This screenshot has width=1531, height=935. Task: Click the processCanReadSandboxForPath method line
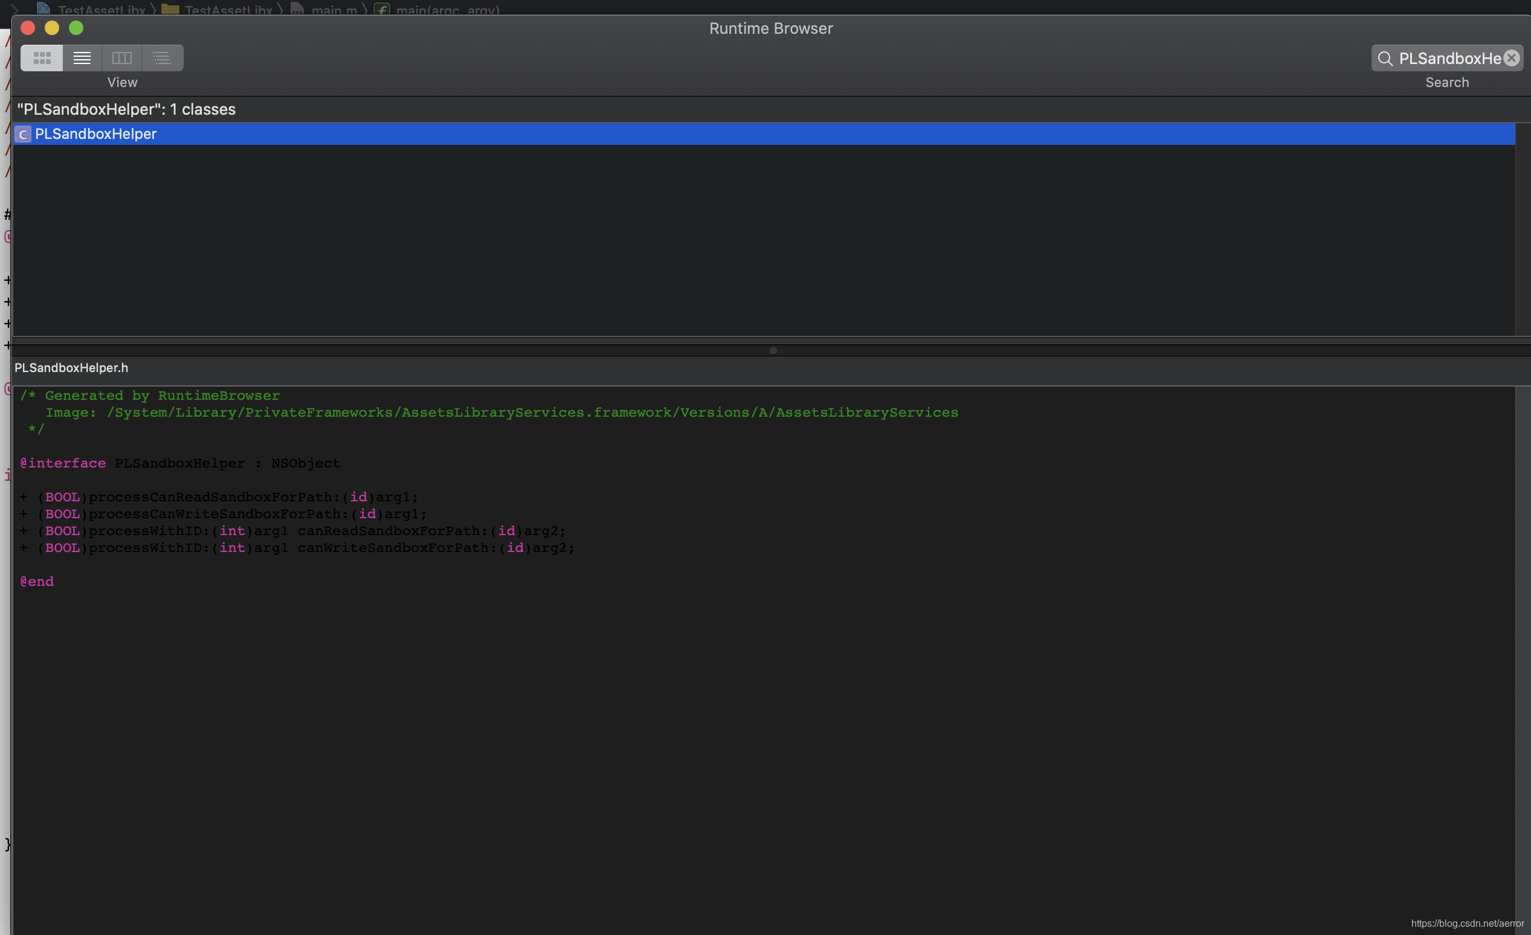[219, 497]
